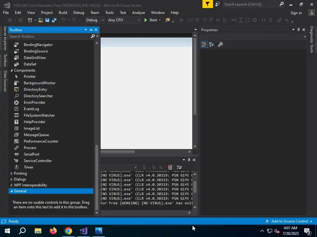Click the Save icon in toolbar
Image resolution: width=317 pixels, height=237 pixels.
tap(47, 20)
